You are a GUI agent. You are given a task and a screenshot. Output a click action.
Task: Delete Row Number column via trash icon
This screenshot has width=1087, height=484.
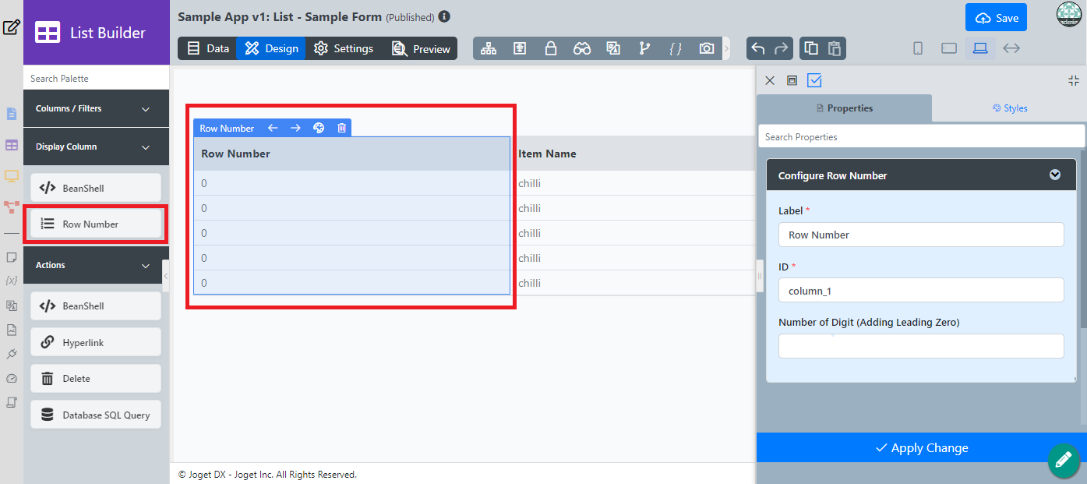(341, 128)
